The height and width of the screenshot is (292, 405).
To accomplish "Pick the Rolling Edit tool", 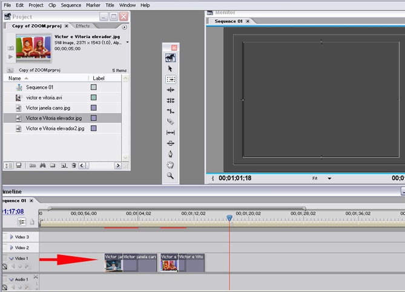I will 171,100.
